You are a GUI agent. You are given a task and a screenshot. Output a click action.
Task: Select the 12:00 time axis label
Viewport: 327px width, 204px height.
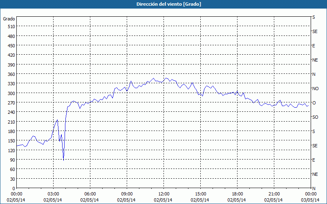164,194
